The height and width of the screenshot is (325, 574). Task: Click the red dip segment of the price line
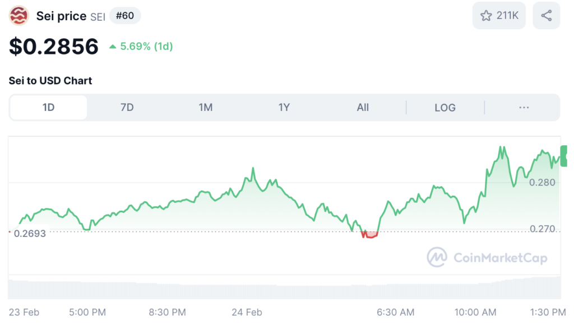(x=370, y=235)
